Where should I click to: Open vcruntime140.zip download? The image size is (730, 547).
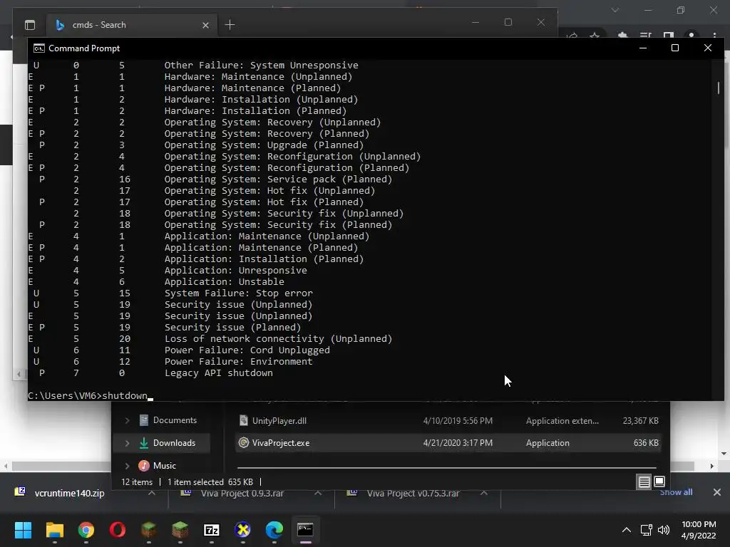click(70, 493)
